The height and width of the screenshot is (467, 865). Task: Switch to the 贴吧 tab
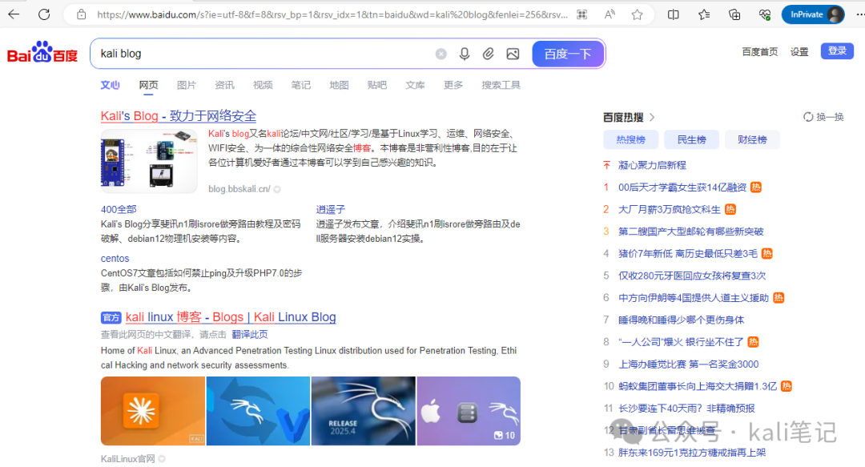(376, 85)
